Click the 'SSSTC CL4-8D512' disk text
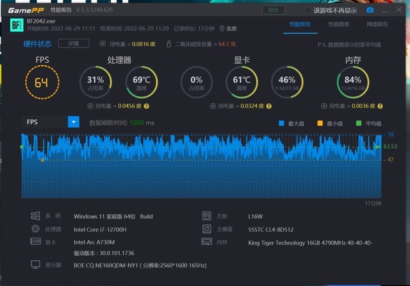The width and height of the screenshot is (410, 286). point(271,230)
